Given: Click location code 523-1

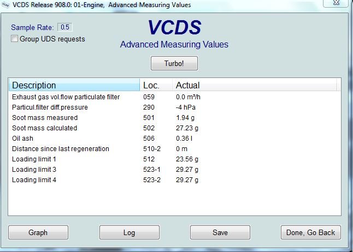Looking at the screenshot, I should click(152, 169).
